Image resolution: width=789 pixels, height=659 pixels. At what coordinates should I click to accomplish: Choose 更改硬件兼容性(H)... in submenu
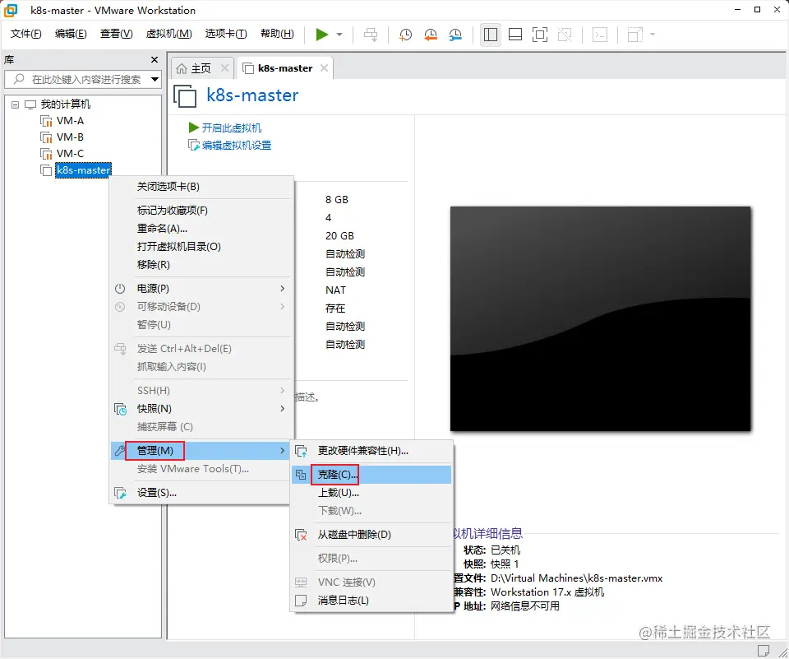pyautogui.click(x=371, y=451)
